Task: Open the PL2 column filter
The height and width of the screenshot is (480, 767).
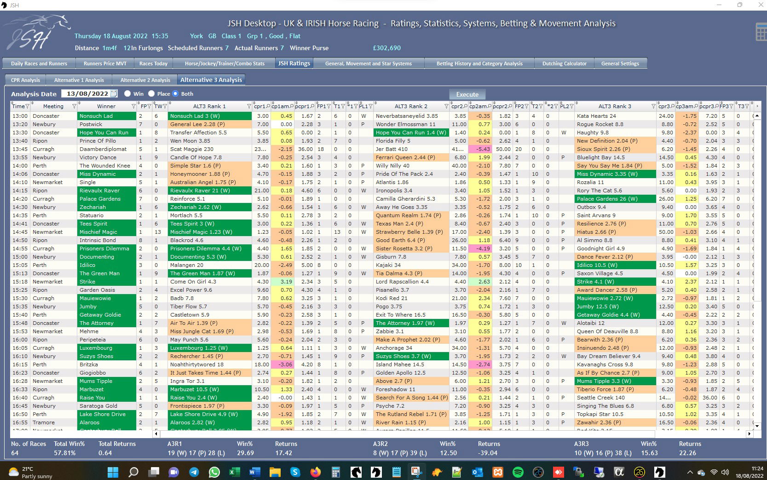Action: (572, 106)
